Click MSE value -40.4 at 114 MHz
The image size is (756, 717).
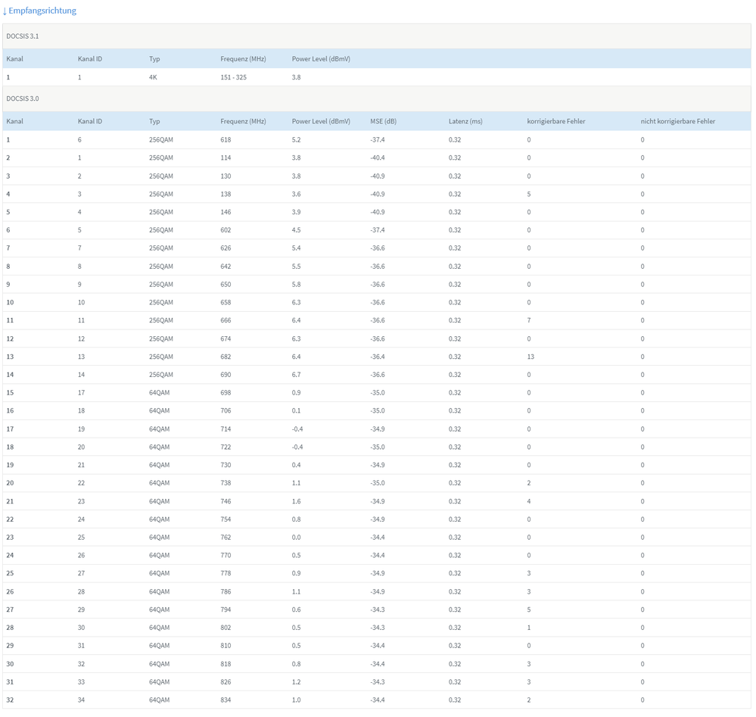click(378, 157)
